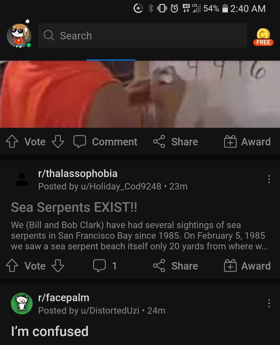Downvote the Sea Serpents post
This screenshot has width=280, height=345.
point(58,266)
